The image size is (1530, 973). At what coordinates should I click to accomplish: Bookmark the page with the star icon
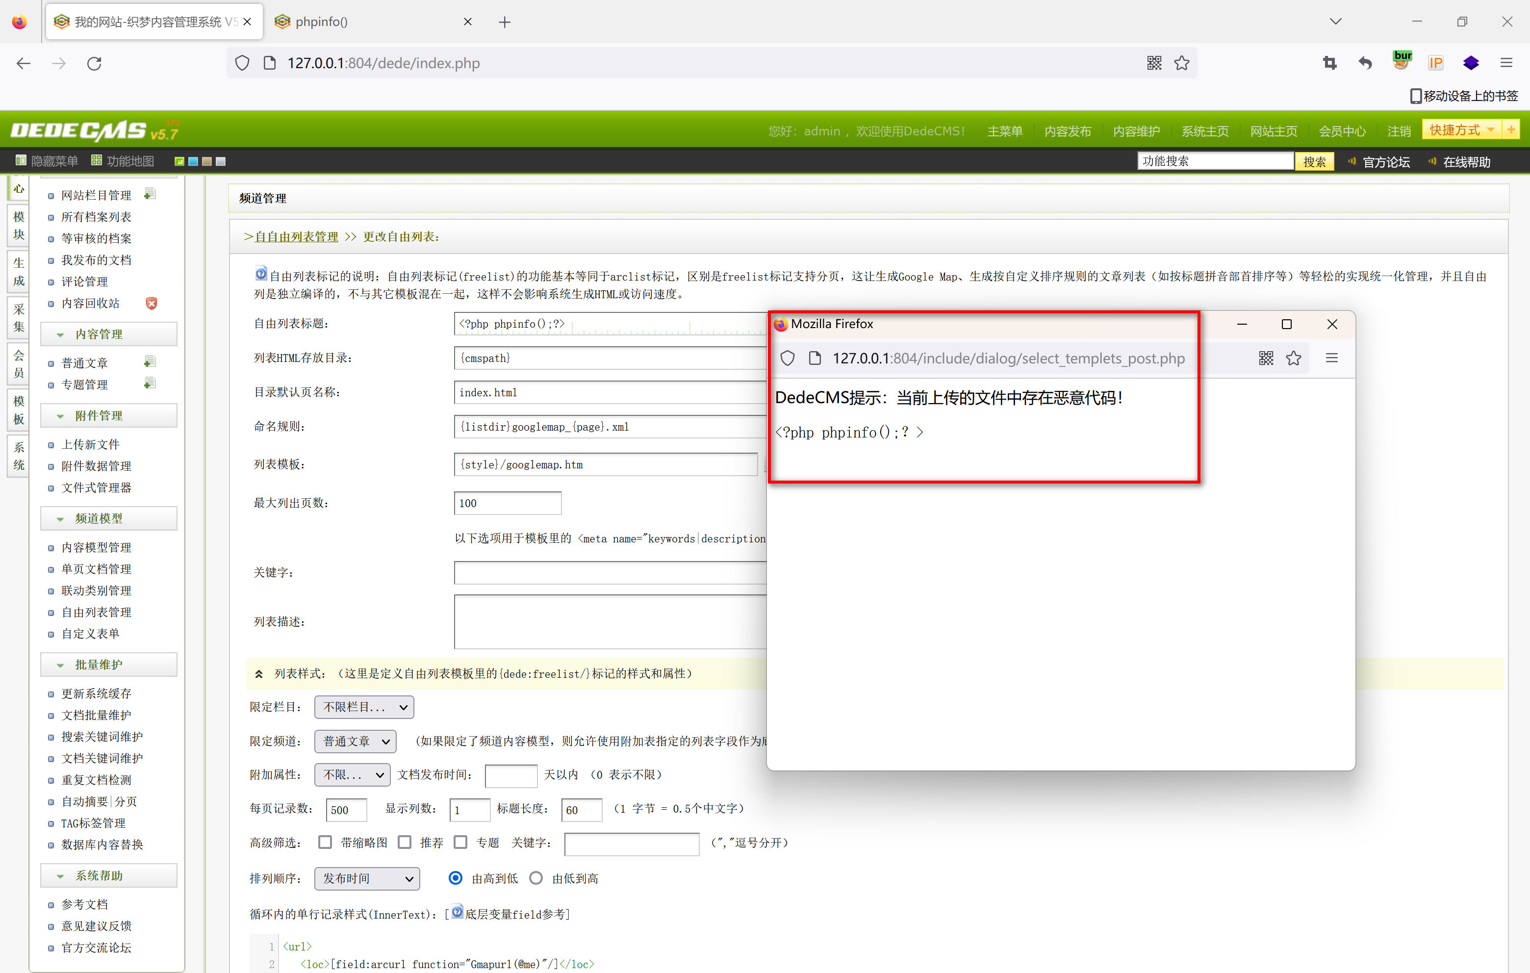(1181, 63)
